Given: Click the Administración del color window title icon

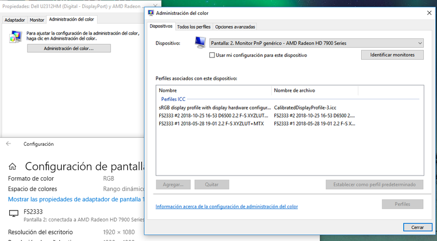Looking at the screenshot, I should [x=151, y=13].
